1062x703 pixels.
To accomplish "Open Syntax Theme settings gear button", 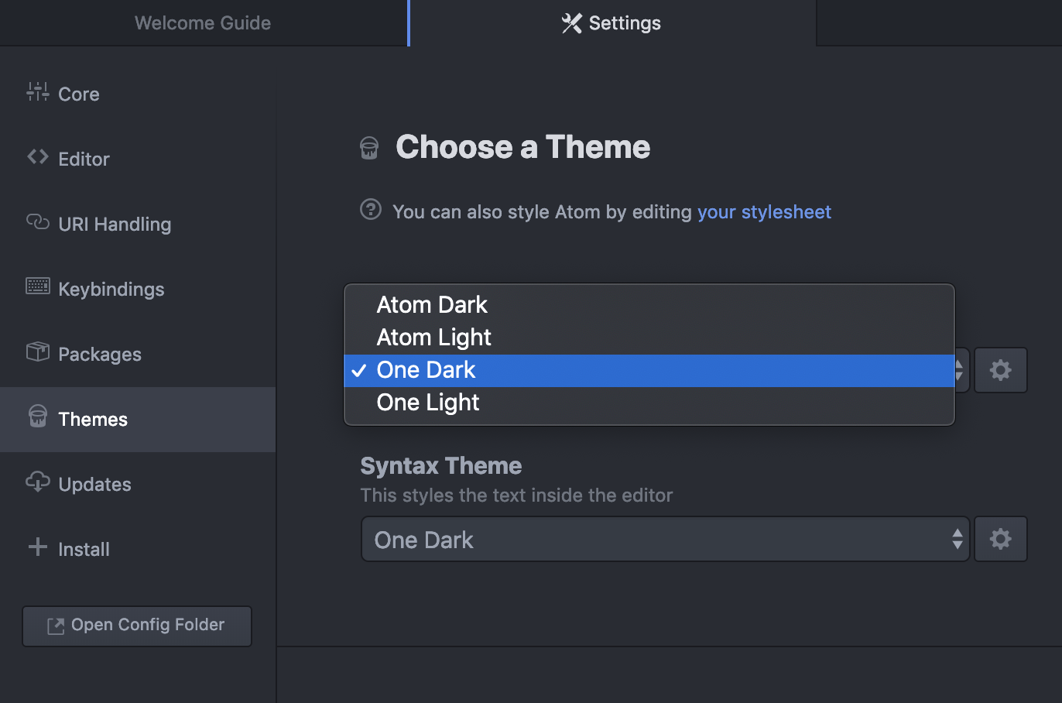I will point(1000,539).
